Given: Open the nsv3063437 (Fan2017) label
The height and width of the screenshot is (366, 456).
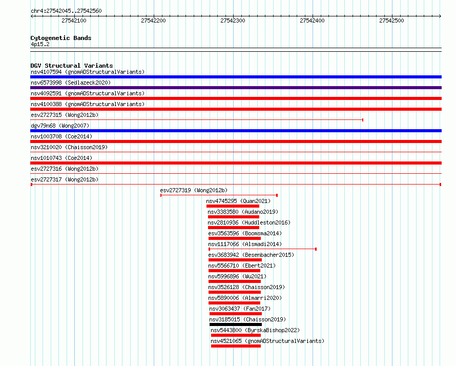Looking at the screenshot, I should pyautogui.click(x=240, y=309).
